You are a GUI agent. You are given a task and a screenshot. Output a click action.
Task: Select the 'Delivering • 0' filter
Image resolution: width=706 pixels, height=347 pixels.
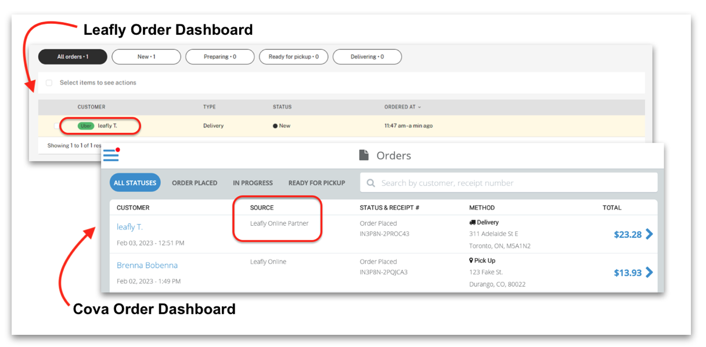(x=367, y=57)
